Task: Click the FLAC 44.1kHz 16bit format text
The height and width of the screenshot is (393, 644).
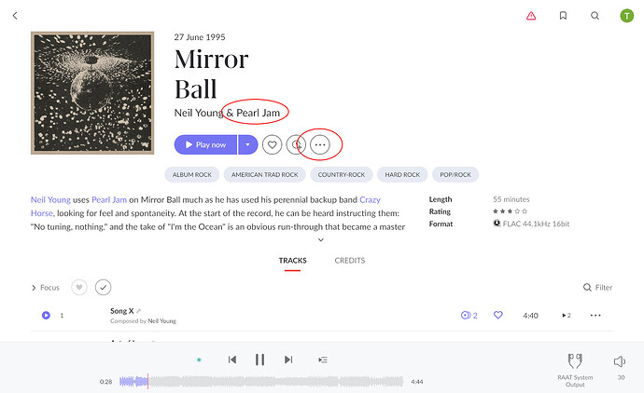Action: point(536,224)
